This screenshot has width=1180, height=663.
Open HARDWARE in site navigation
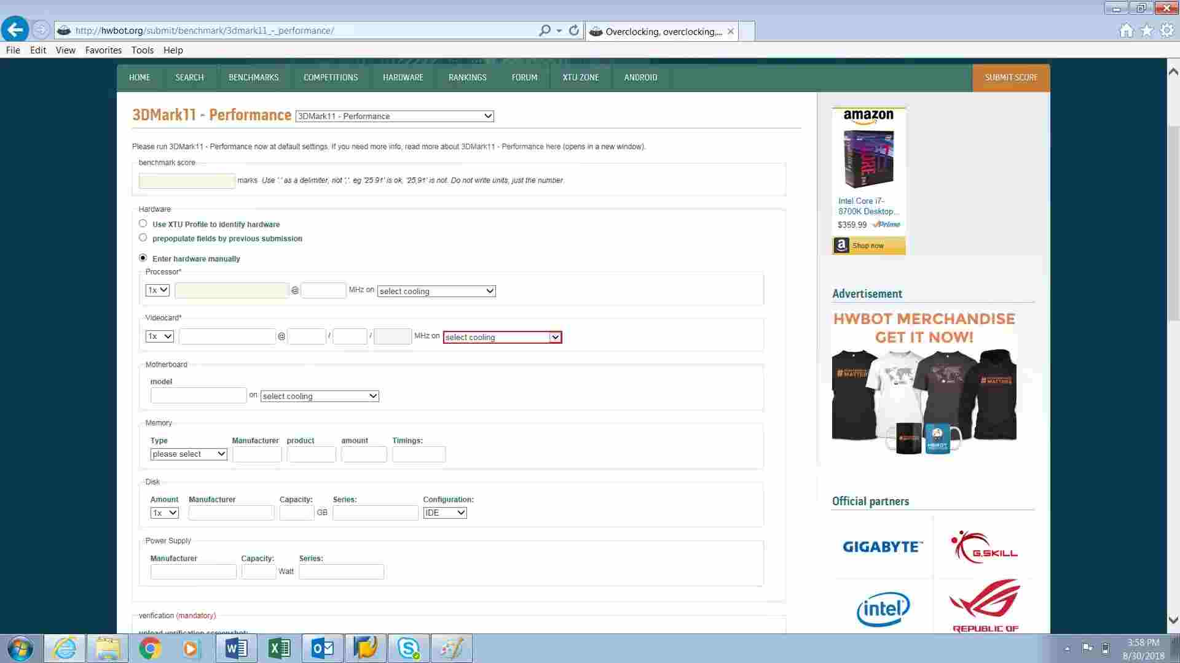click(403, 77)
